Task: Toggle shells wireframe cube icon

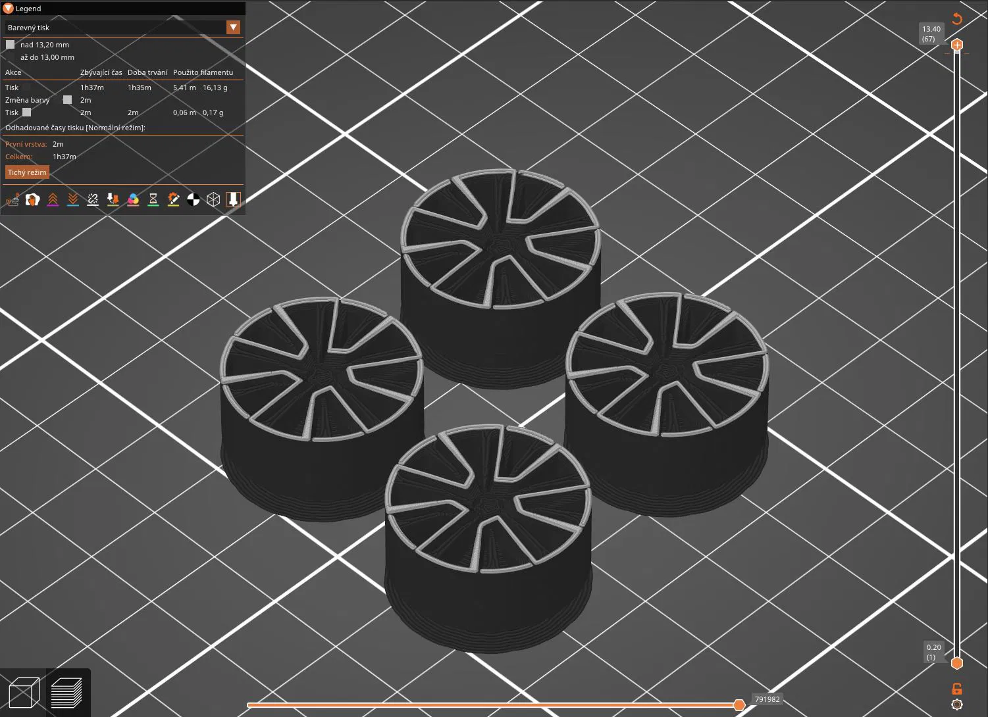Action: (x=213, y=199)
